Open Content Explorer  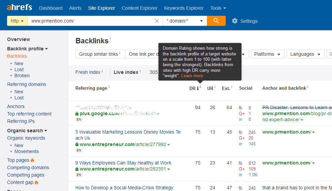[x=140, y=8]
